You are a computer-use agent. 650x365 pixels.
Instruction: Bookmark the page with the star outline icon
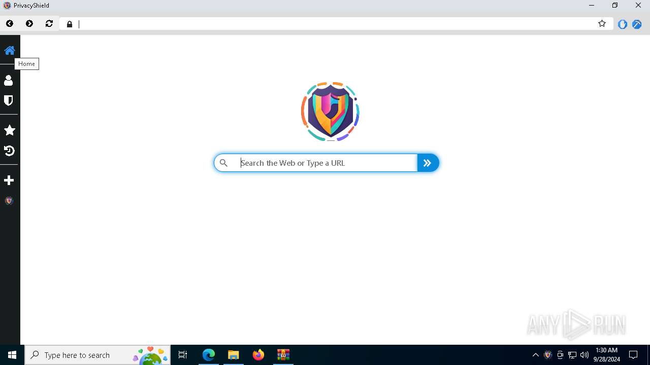tap(602, 23)
